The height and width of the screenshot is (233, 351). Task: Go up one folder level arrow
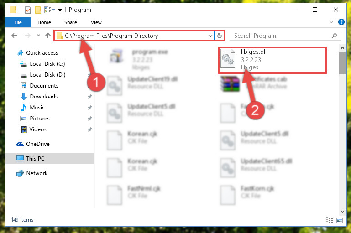coord(47,36)
